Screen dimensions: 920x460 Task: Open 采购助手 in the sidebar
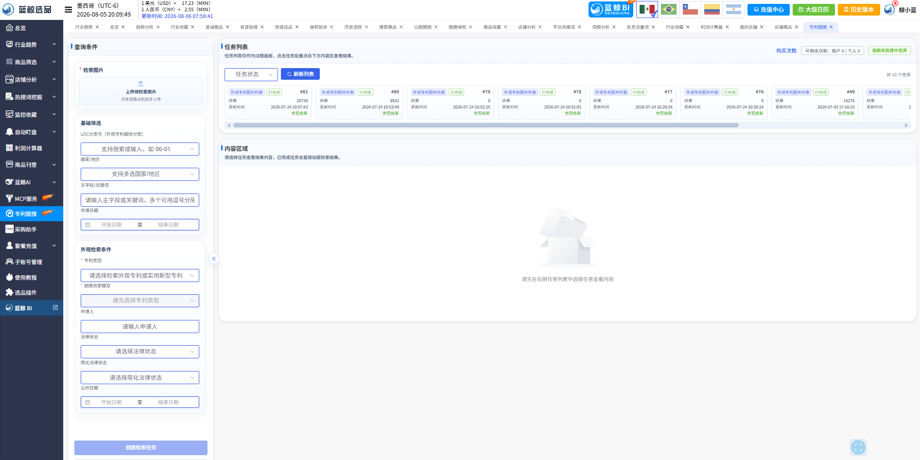pyautogui.click(x=32, y=230)
